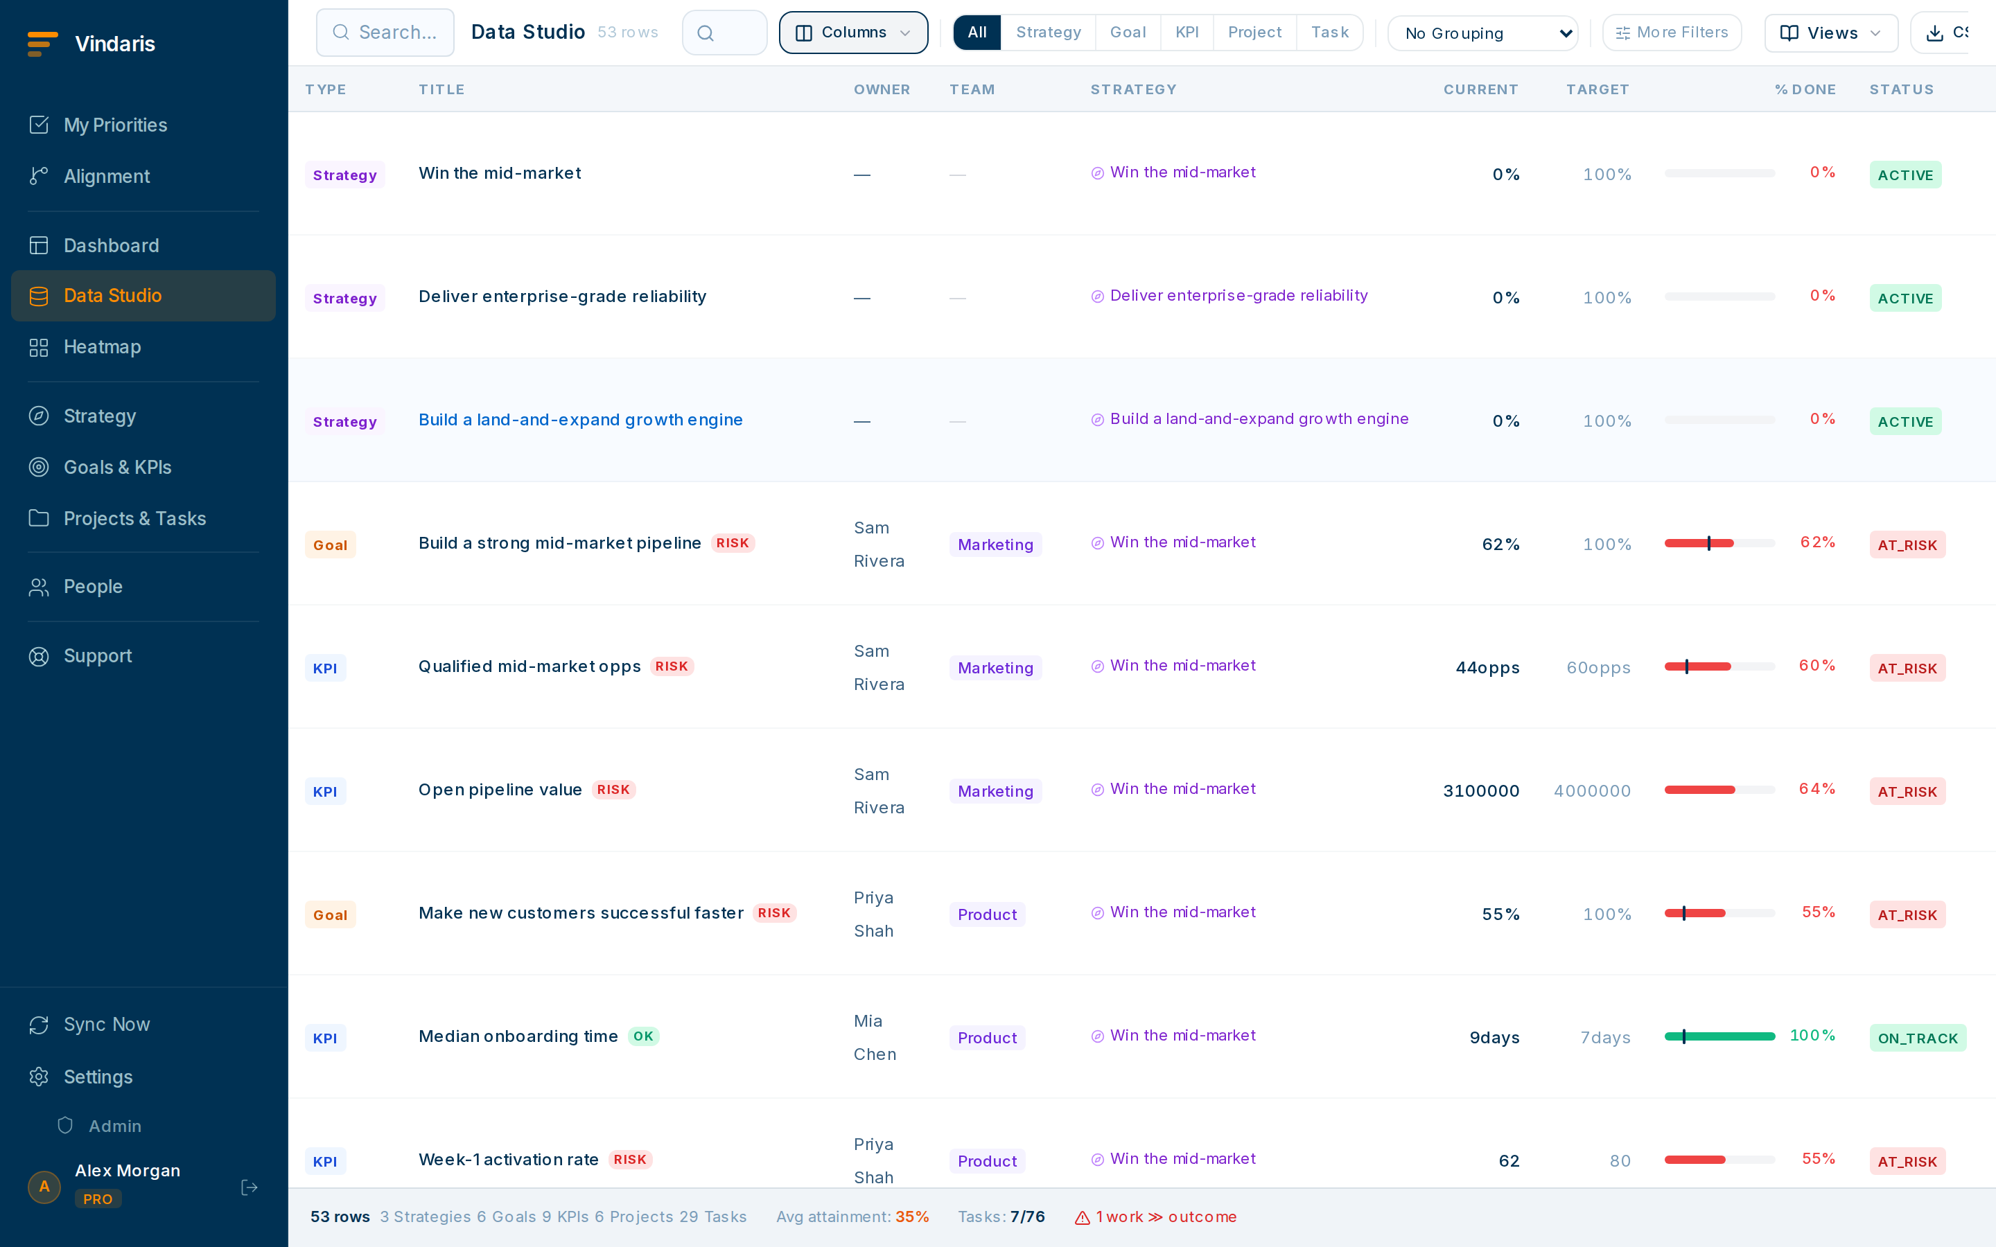Click the Projects & Tasks folder icon
This screenshot has width=1996, height=1247.
click(39, 518)
